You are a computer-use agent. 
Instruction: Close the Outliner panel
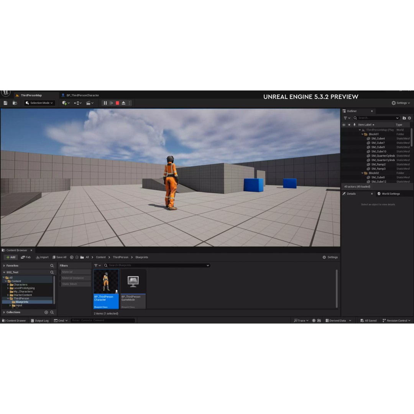(372, 111)
